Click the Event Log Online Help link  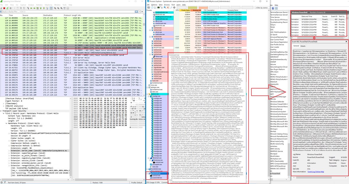pyautogui.click(x=316, y=172)
